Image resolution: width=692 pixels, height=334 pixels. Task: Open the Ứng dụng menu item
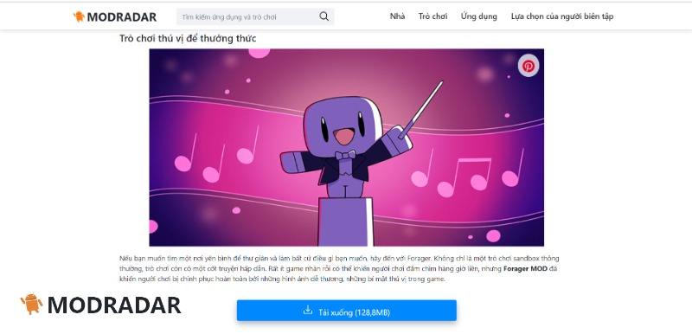coord(479,16)
